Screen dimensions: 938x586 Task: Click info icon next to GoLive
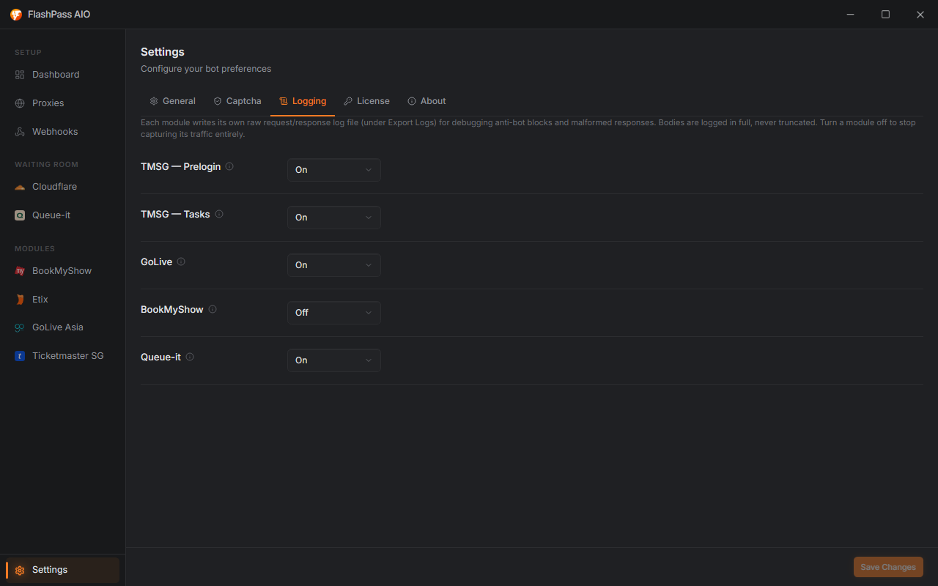[x=181, y=262]
